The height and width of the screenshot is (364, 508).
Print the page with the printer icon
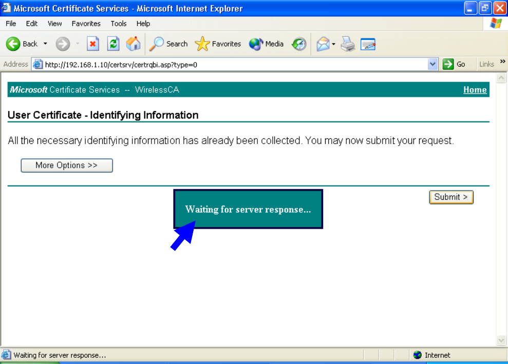tap(348, 44)
